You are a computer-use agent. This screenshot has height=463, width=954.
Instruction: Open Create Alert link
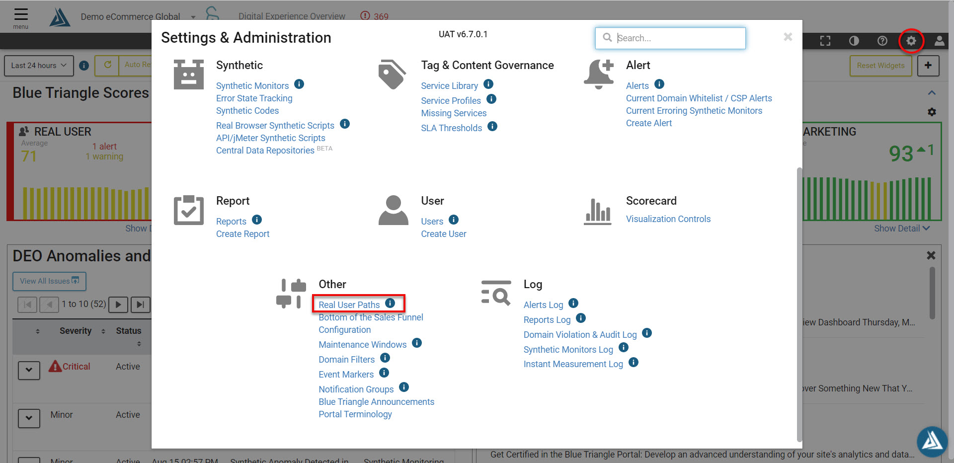pos(649,123)
